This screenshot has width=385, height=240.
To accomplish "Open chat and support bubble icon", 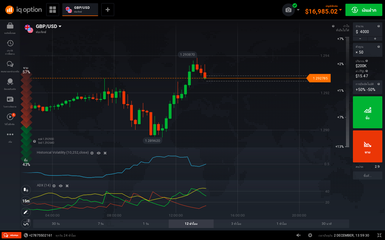I will (10, 64).
